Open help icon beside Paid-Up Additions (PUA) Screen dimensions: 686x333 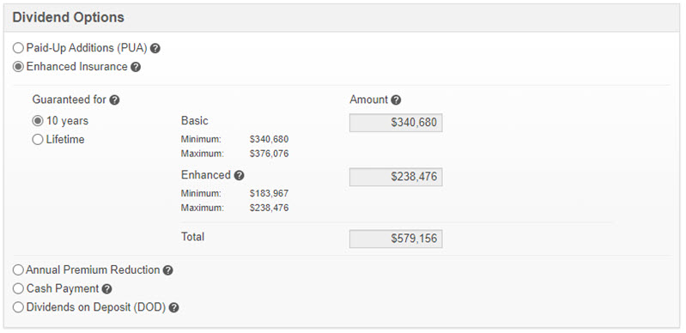155,49
